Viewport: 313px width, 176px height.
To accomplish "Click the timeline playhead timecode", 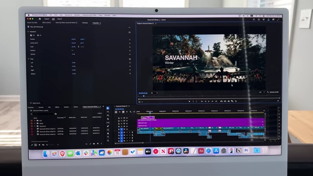I will point(119,109).
